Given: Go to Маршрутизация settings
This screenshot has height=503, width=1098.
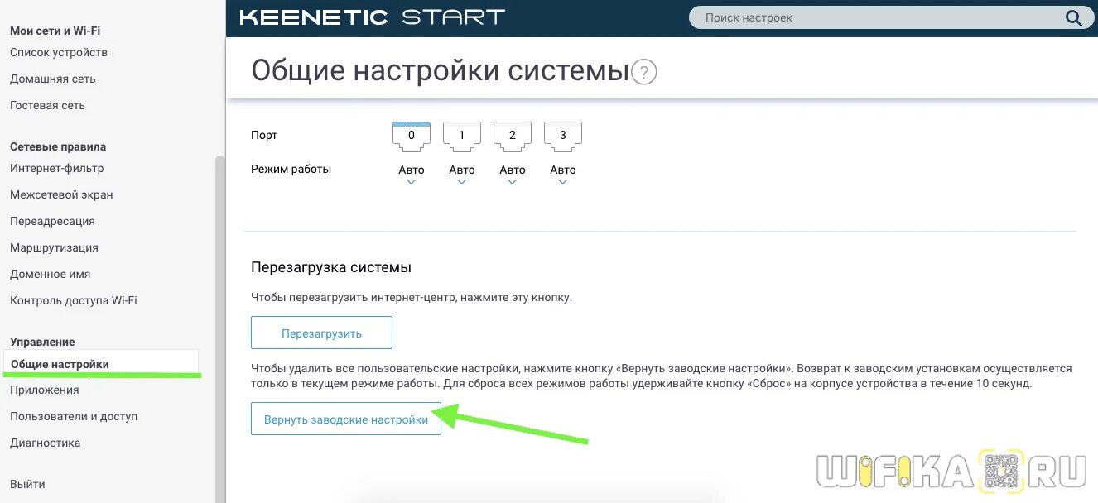Looking at the screenshot, I should 54,247.
